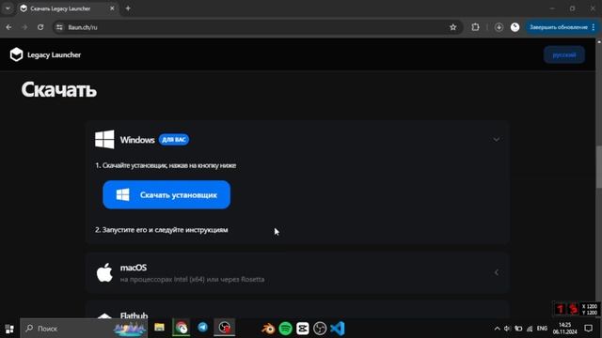Open a new browser tab

(128, 8)
